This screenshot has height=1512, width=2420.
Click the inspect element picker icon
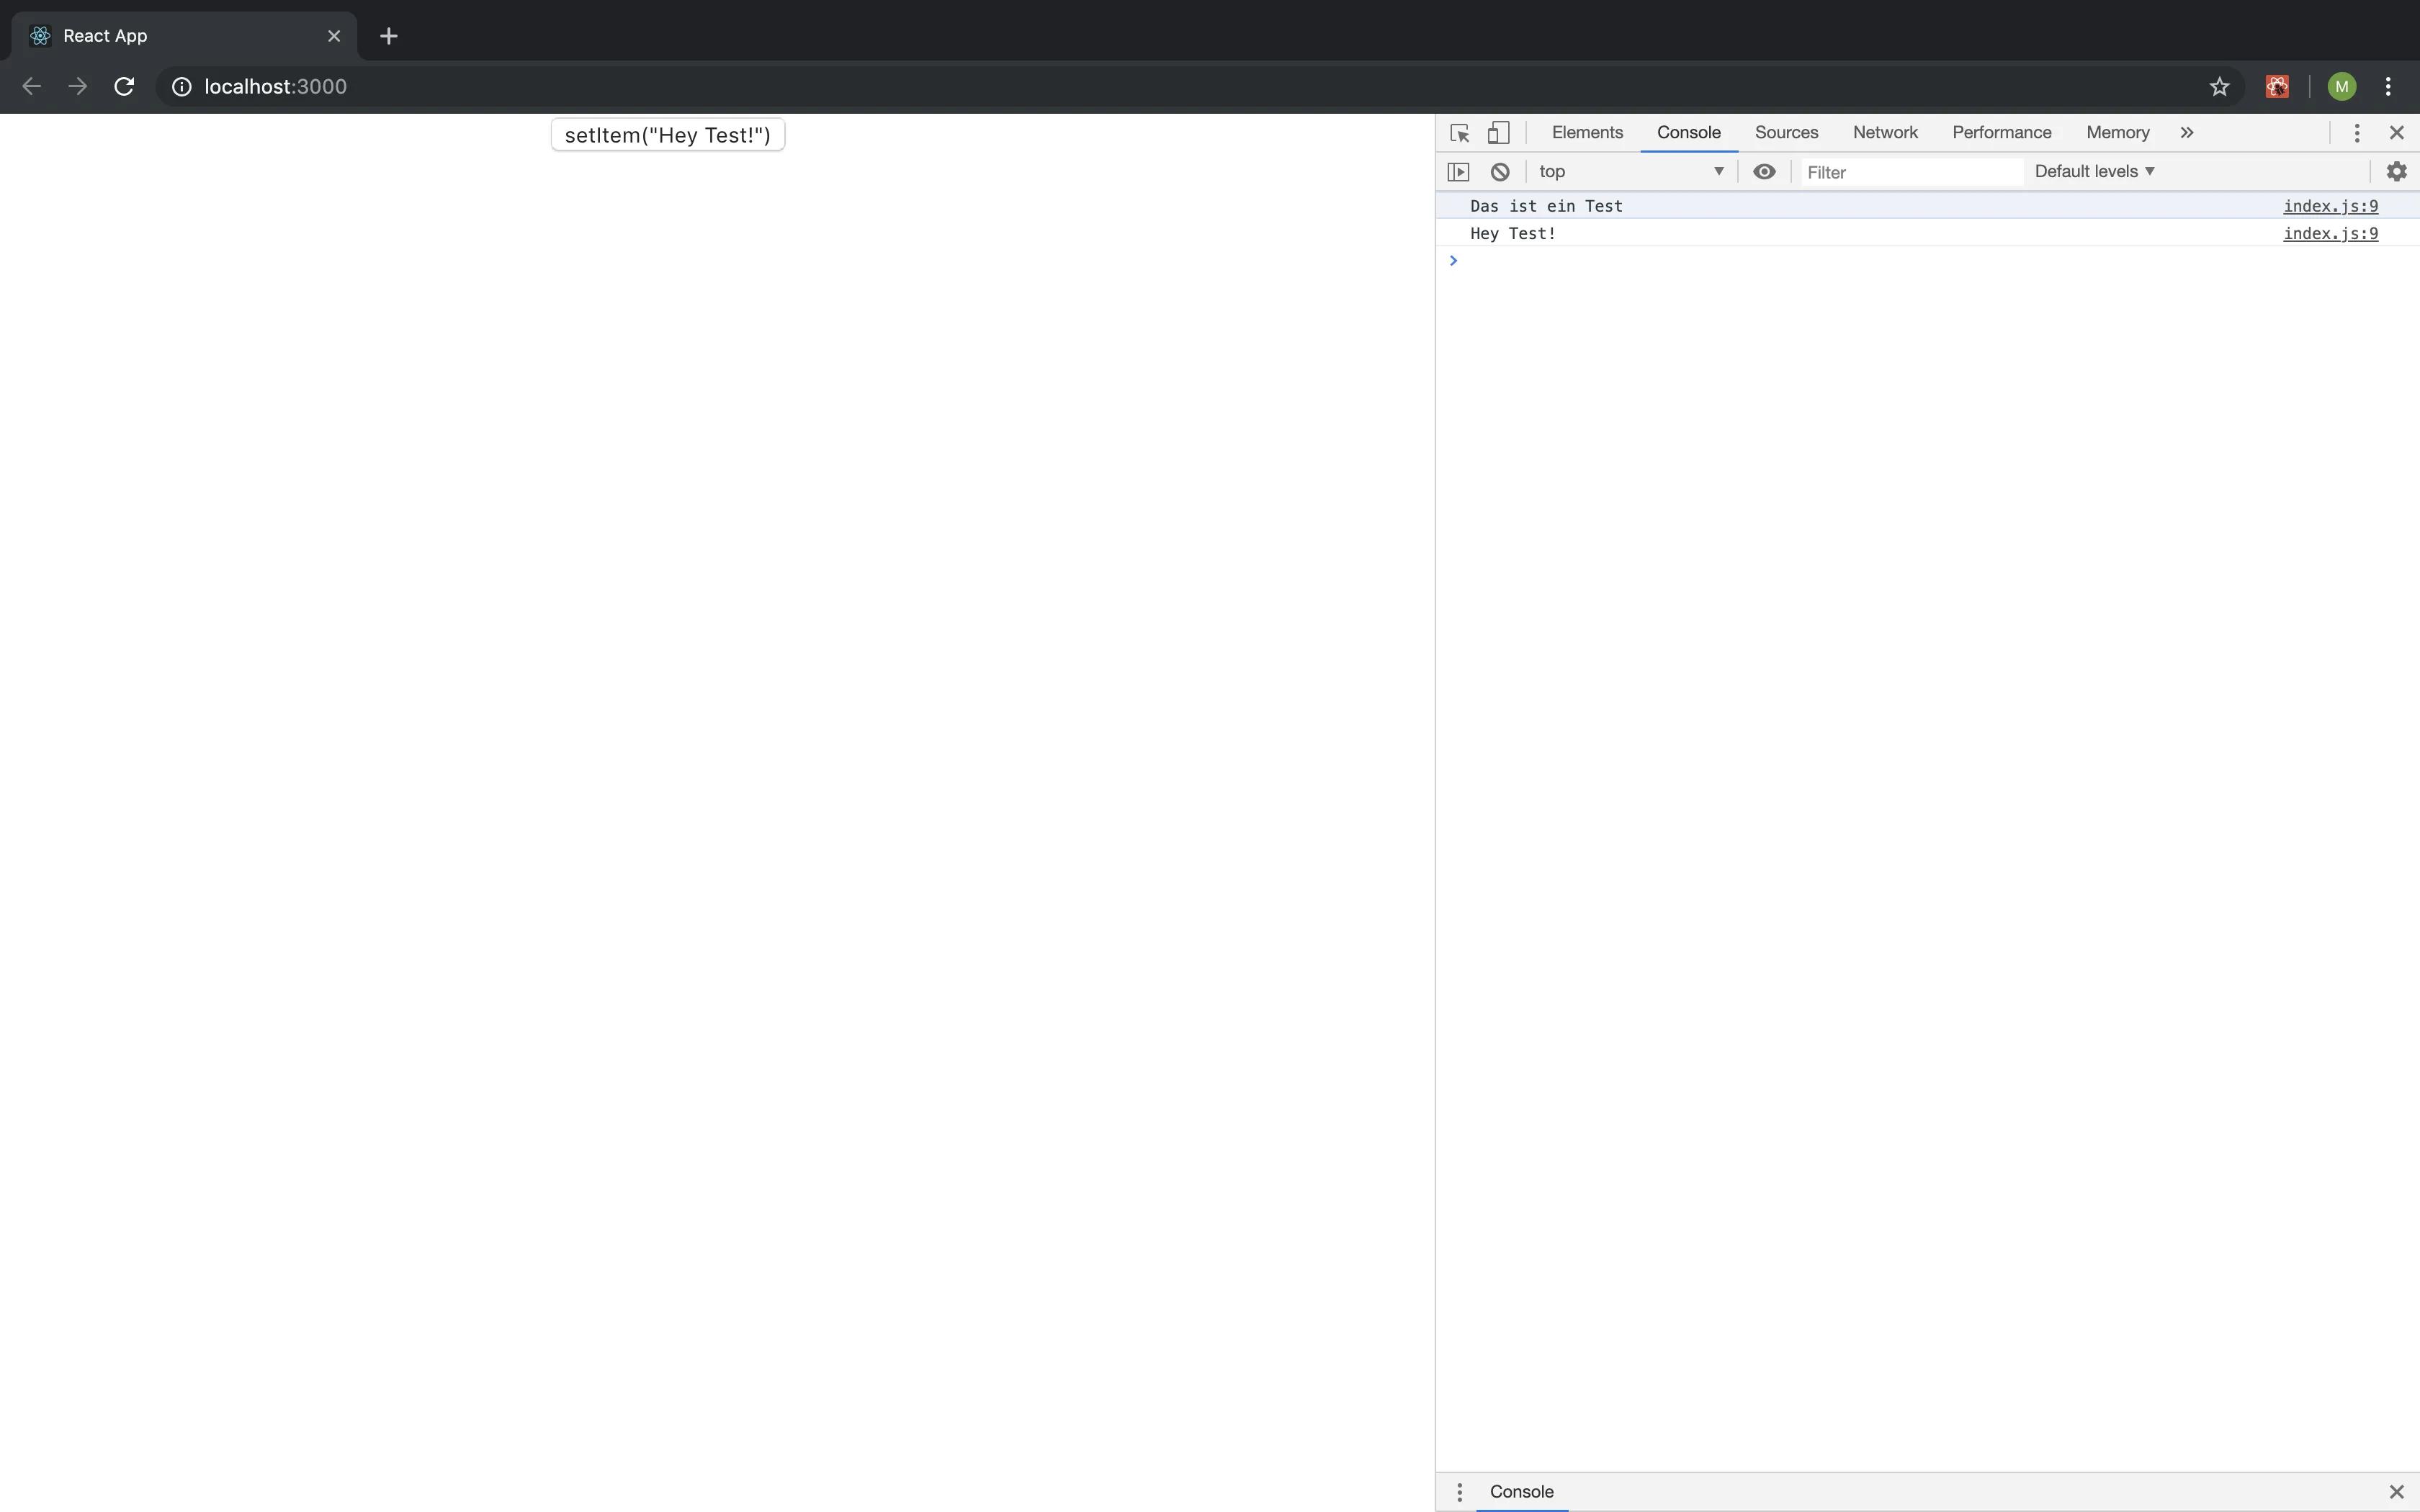click(1459, 133)
